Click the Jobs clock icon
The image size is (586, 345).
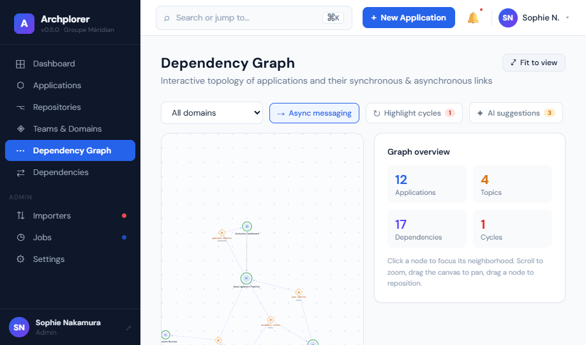tap(20, 237)
